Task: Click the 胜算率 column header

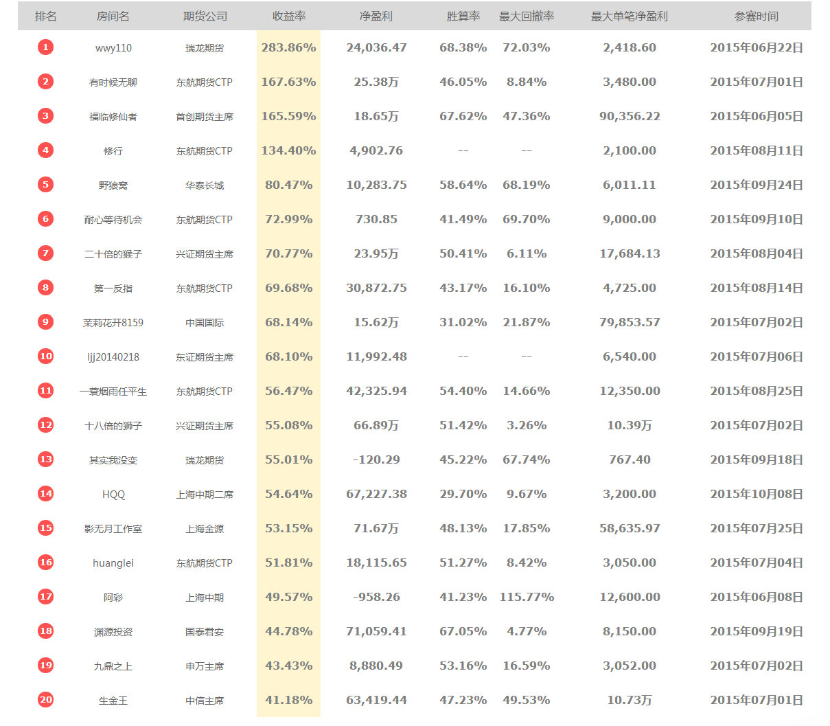Action: coord(463,16)
